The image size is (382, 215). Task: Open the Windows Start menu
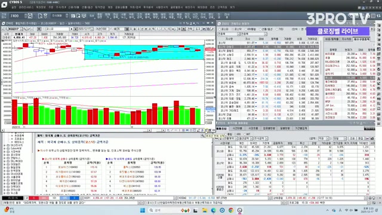143,210
